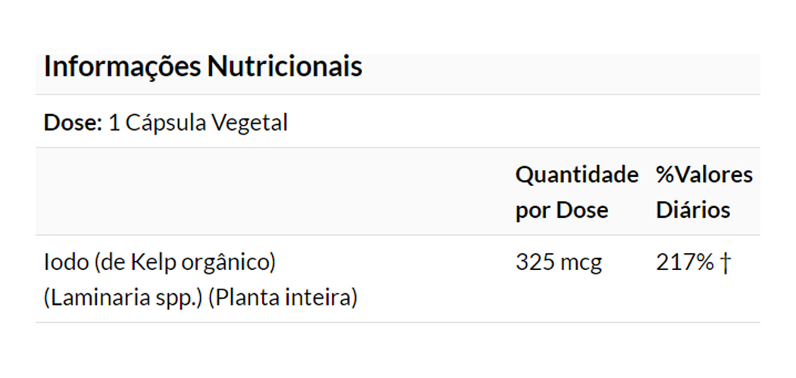Click the por Dose header text
This screenshot has height=378, width=796.
click(x=561, y=209)
